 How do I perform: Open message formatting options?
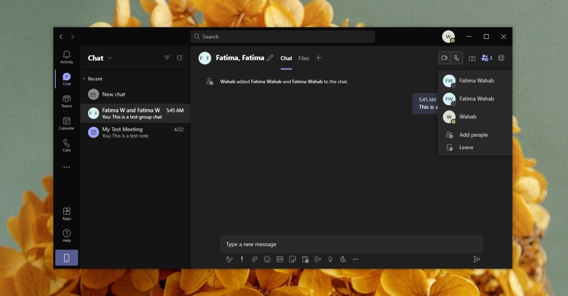click(x=229, y=259)
